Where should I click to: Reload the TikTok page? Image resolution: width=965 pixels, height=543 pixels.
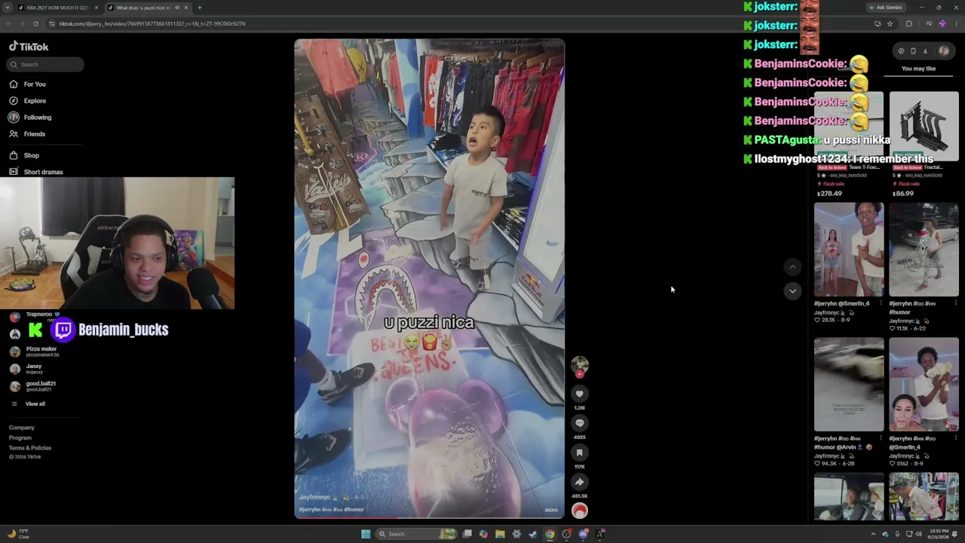pos(35,23)
